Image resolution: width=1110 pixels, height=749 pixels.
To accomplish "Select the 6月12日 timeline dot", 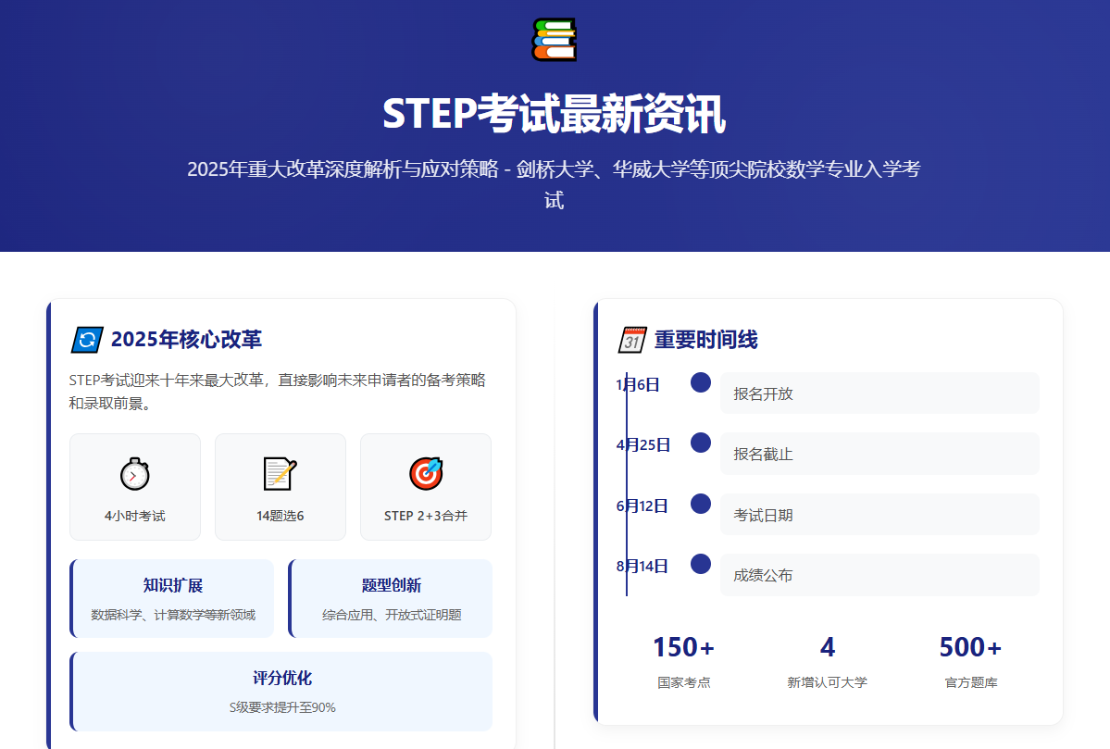I will (701, 504).
